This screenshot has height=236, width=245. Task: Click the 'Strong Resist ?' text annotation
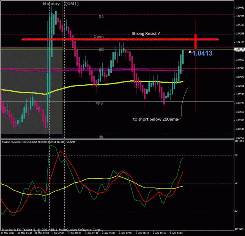pos(145,33)
